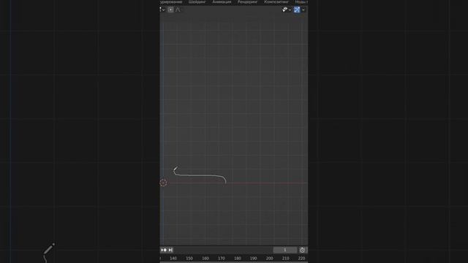Image resolution: width=468 pixels, height=263 pixels.
Task: Jump to next keyframe button
Action: click(164, 250)
